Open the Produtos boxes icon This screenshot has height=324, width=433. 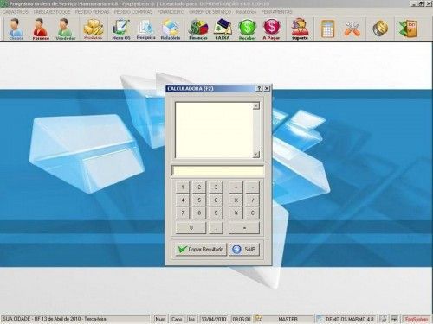[x=93, y=29]
